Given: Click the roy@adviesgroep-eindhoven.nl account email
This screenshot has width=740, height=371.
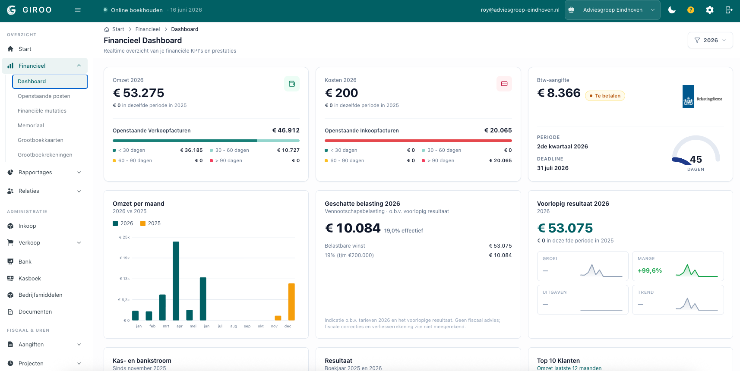Looking at the screenshot, I should [520, 10].
